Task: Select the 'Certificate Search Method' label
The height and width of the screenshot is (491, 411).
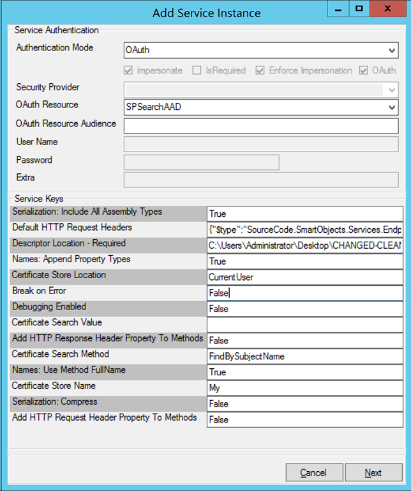Action: pos(61,354)
